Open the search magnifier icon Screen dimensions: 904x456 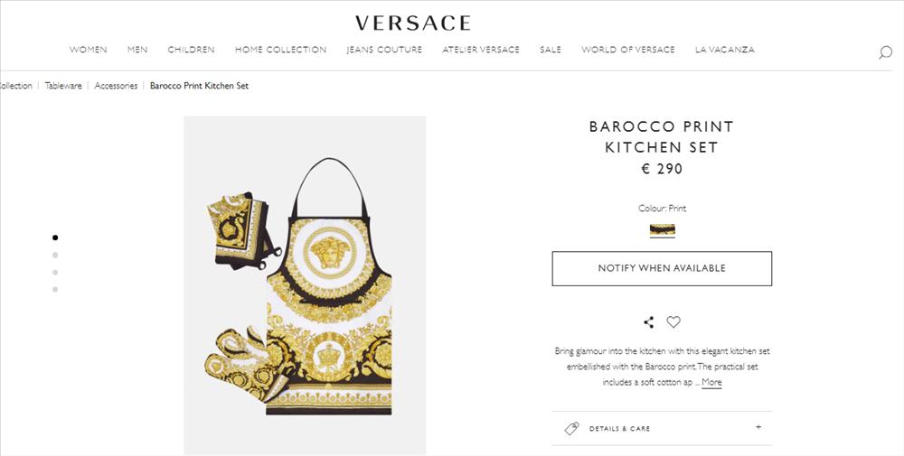coord(885,52)
